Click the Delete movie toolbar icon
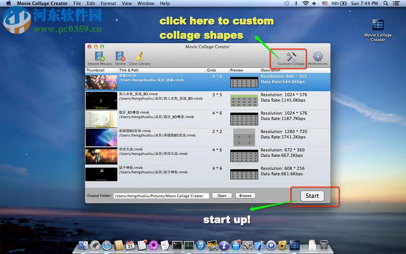This screenshot has width=406, height=254. tap(120, 58)
